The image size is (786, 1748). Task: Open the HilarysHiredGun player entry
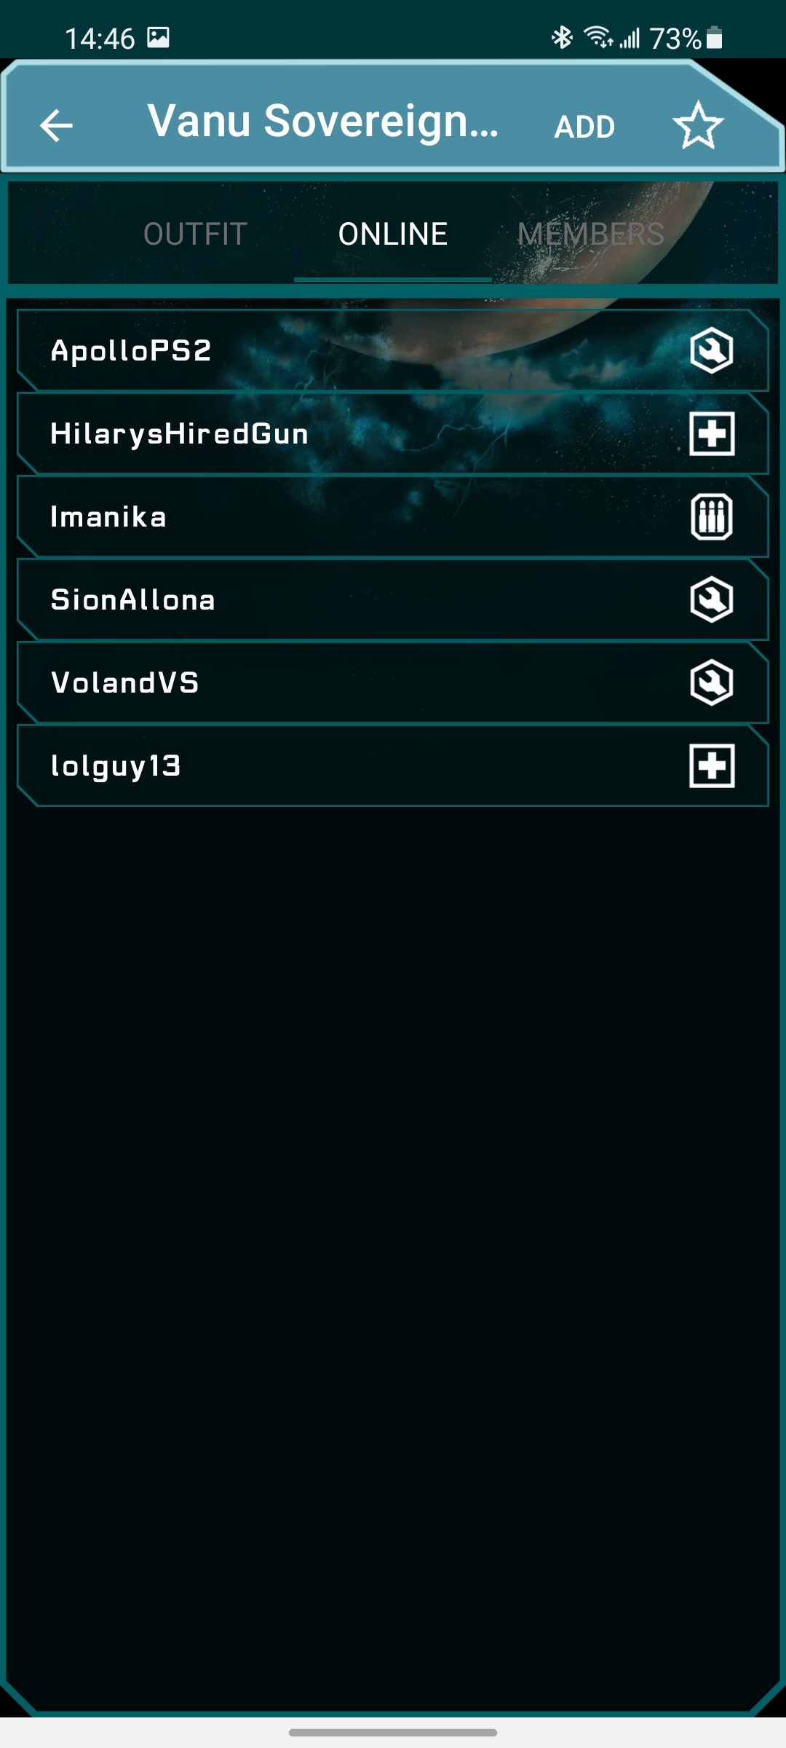[x=393, y=433]
